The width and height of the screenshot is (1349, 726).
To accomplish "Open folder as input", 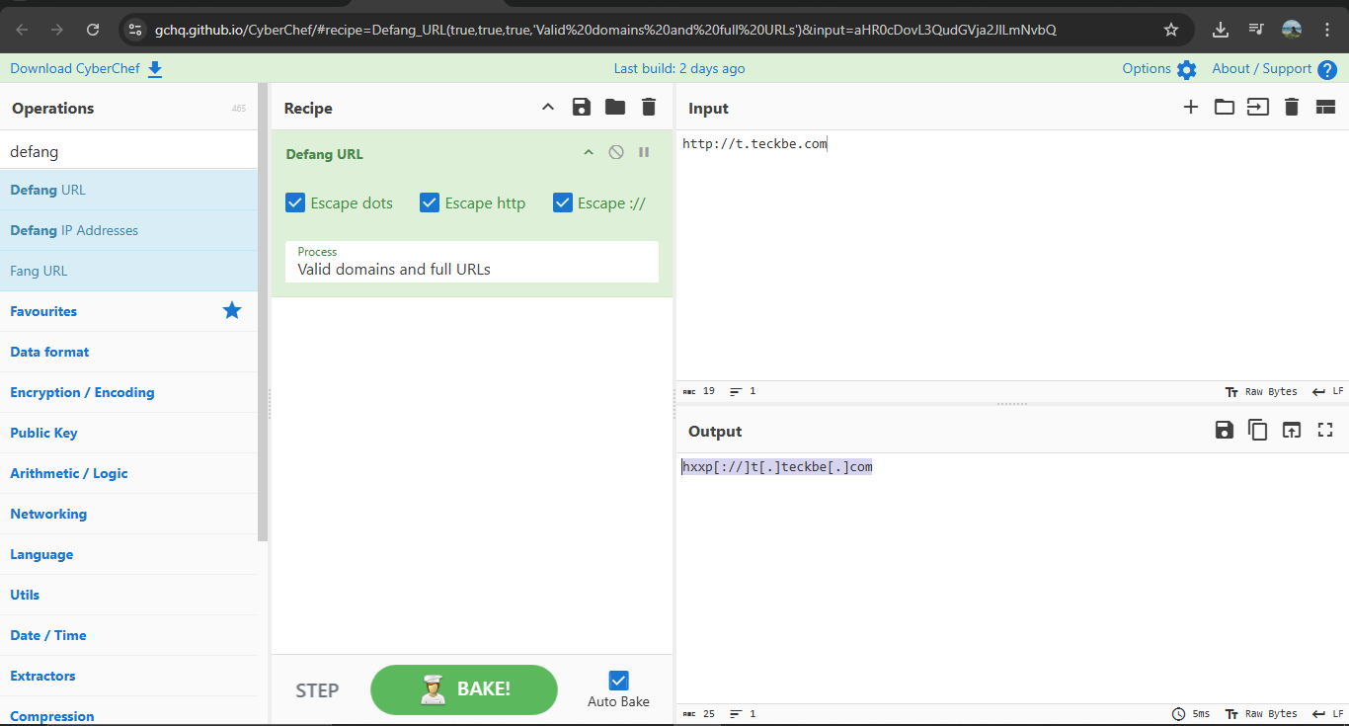I will (1225, 107).
